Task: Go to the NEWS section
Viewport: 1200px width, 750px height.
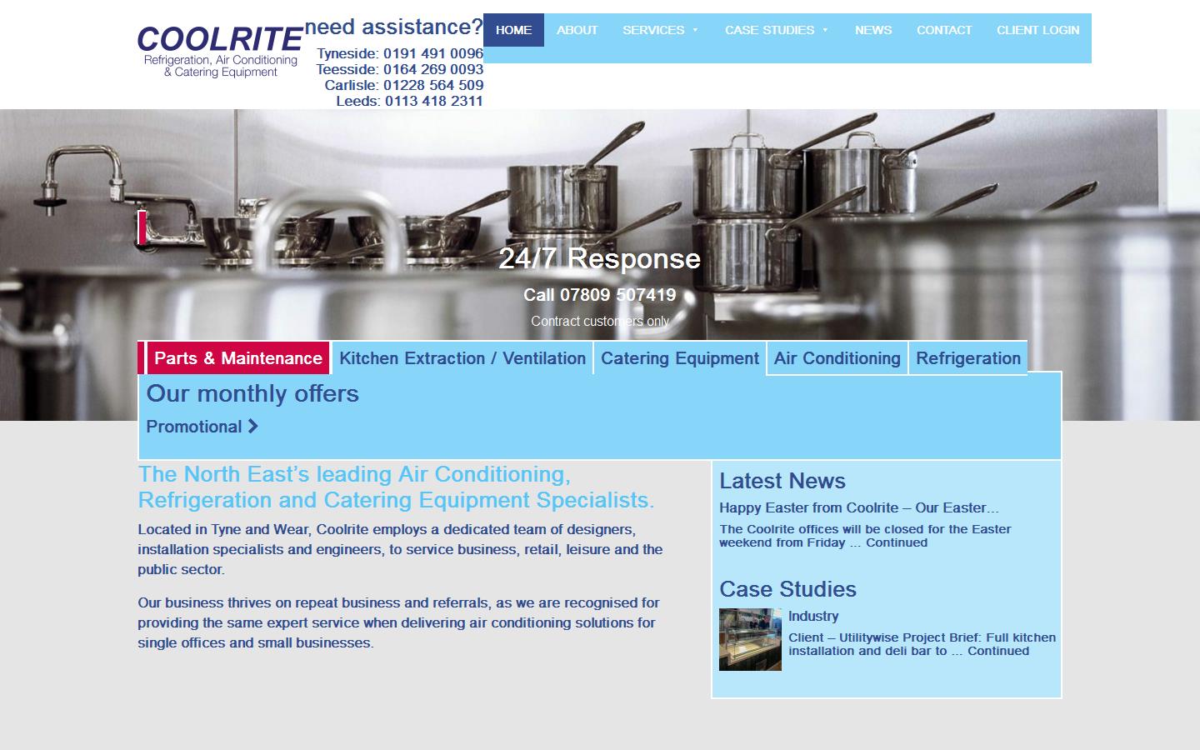Action: point(872,30)
